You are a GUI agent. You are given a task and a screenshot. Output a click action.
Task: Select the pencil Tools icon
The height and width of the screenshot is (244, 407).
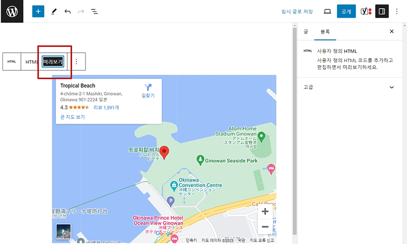[x=54, y=11]
